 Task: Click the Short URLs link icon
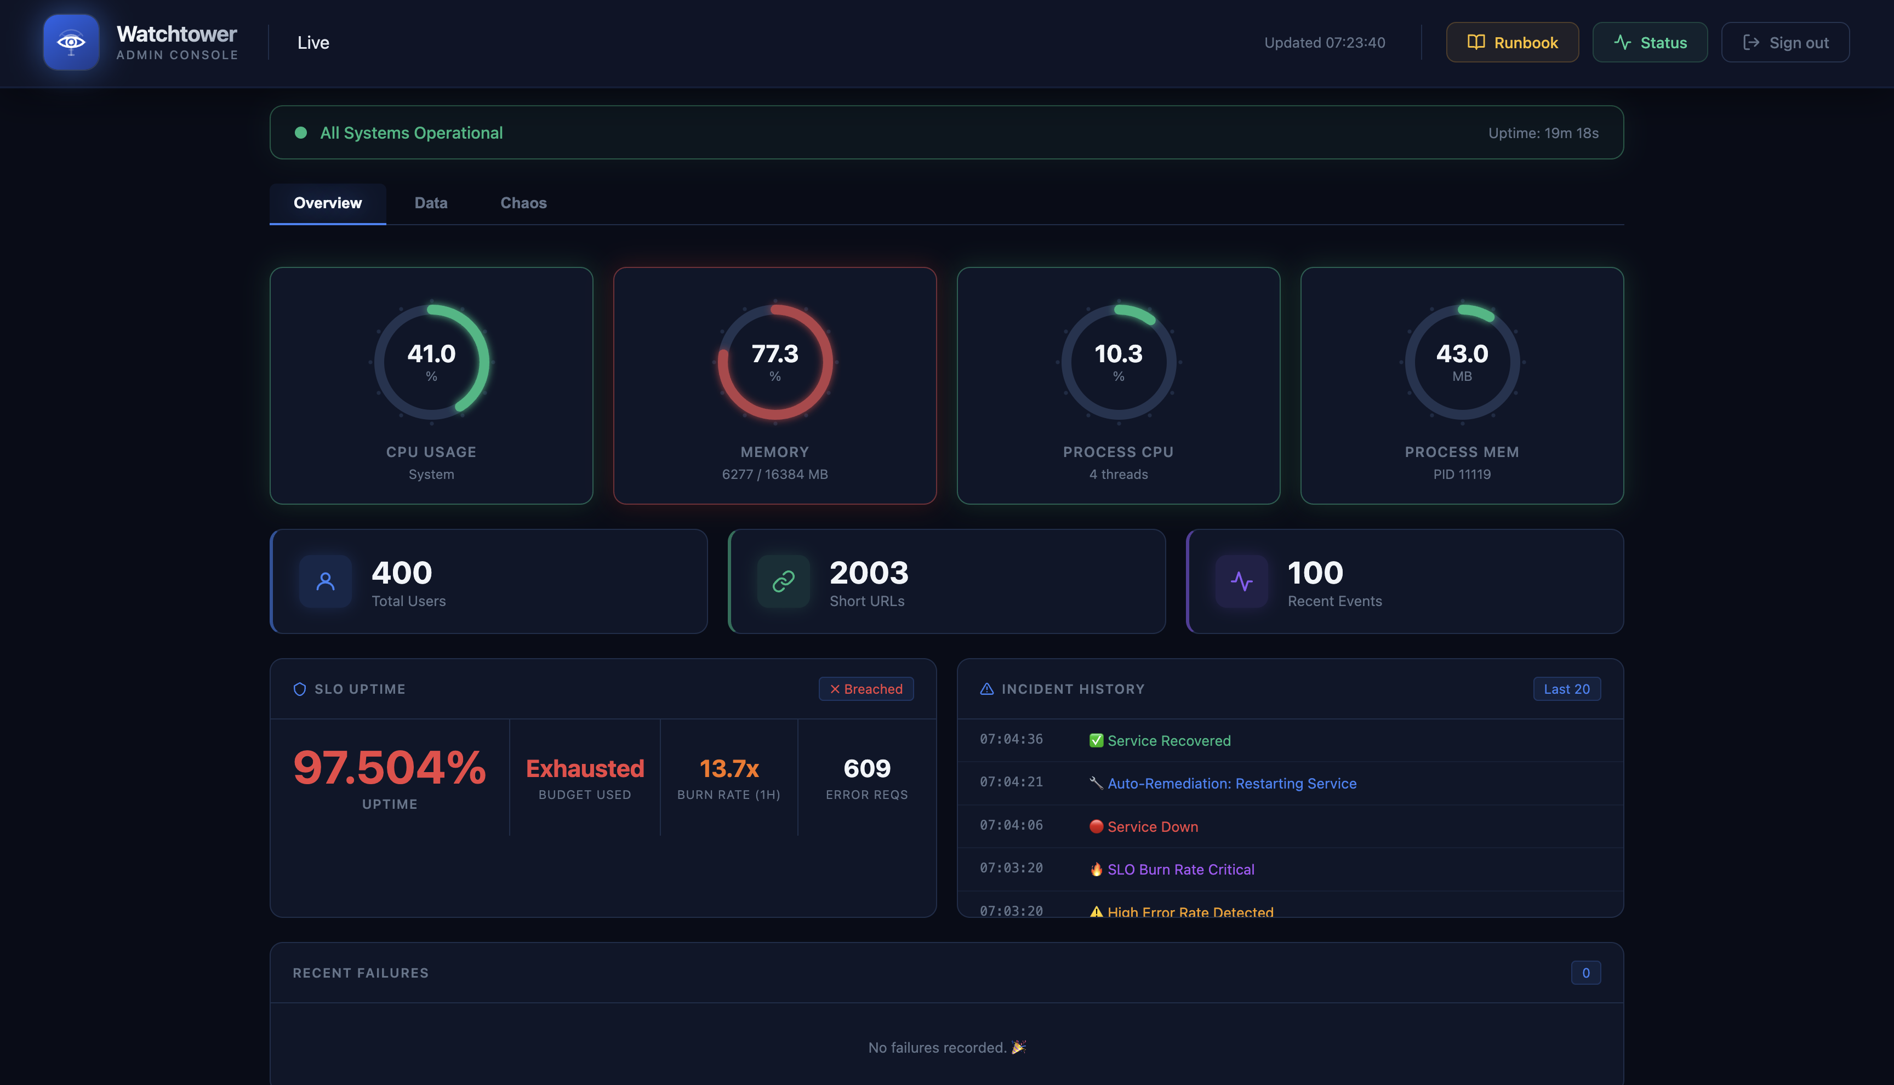pos(783,581)
